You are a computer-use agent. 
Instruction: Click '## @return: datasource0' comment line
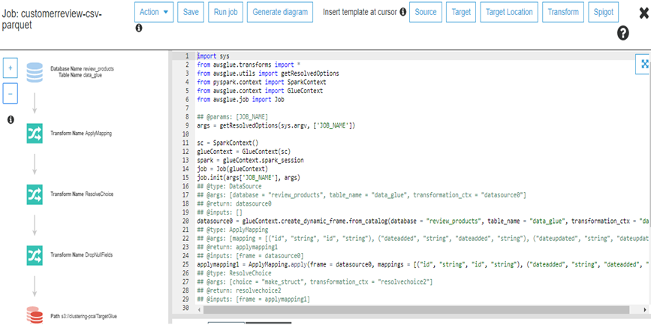pyautogui.click(x=234, y=204)
